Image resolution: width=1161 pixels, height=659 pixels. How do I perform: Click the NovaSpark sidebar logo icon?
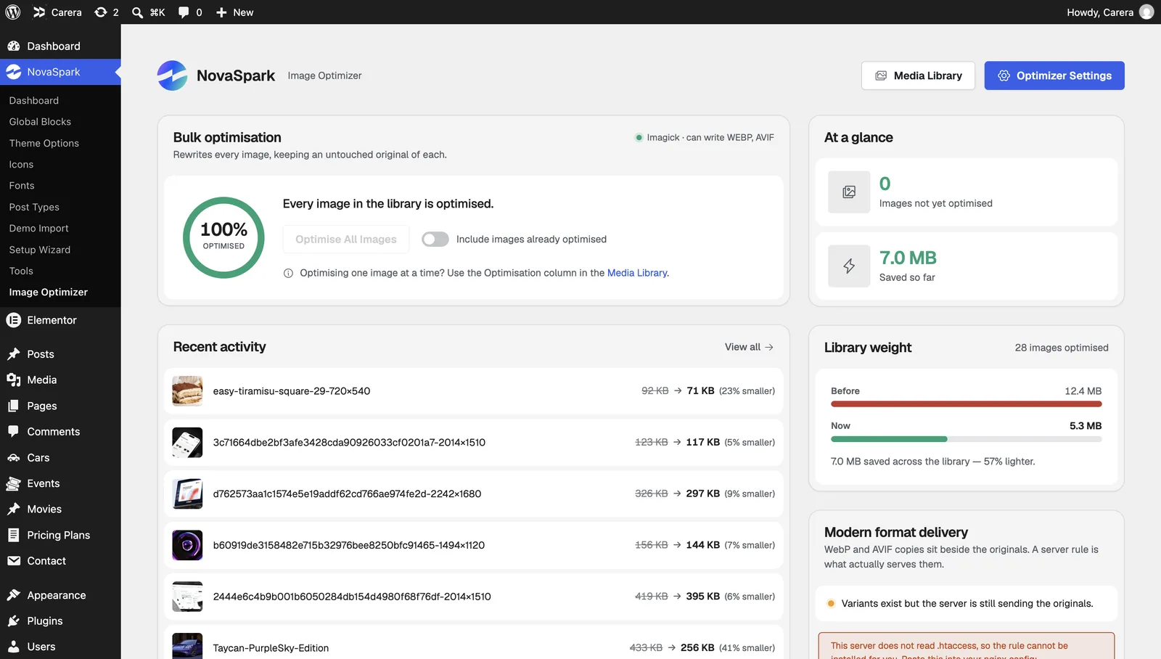[x=14, y=72]
